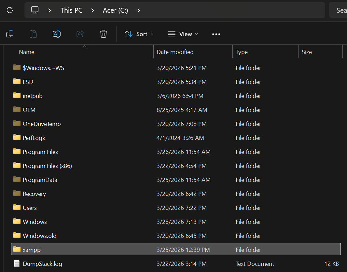
Task: Select the xampp folder icon
Action: pyautogui.click(x=17, y=249)
